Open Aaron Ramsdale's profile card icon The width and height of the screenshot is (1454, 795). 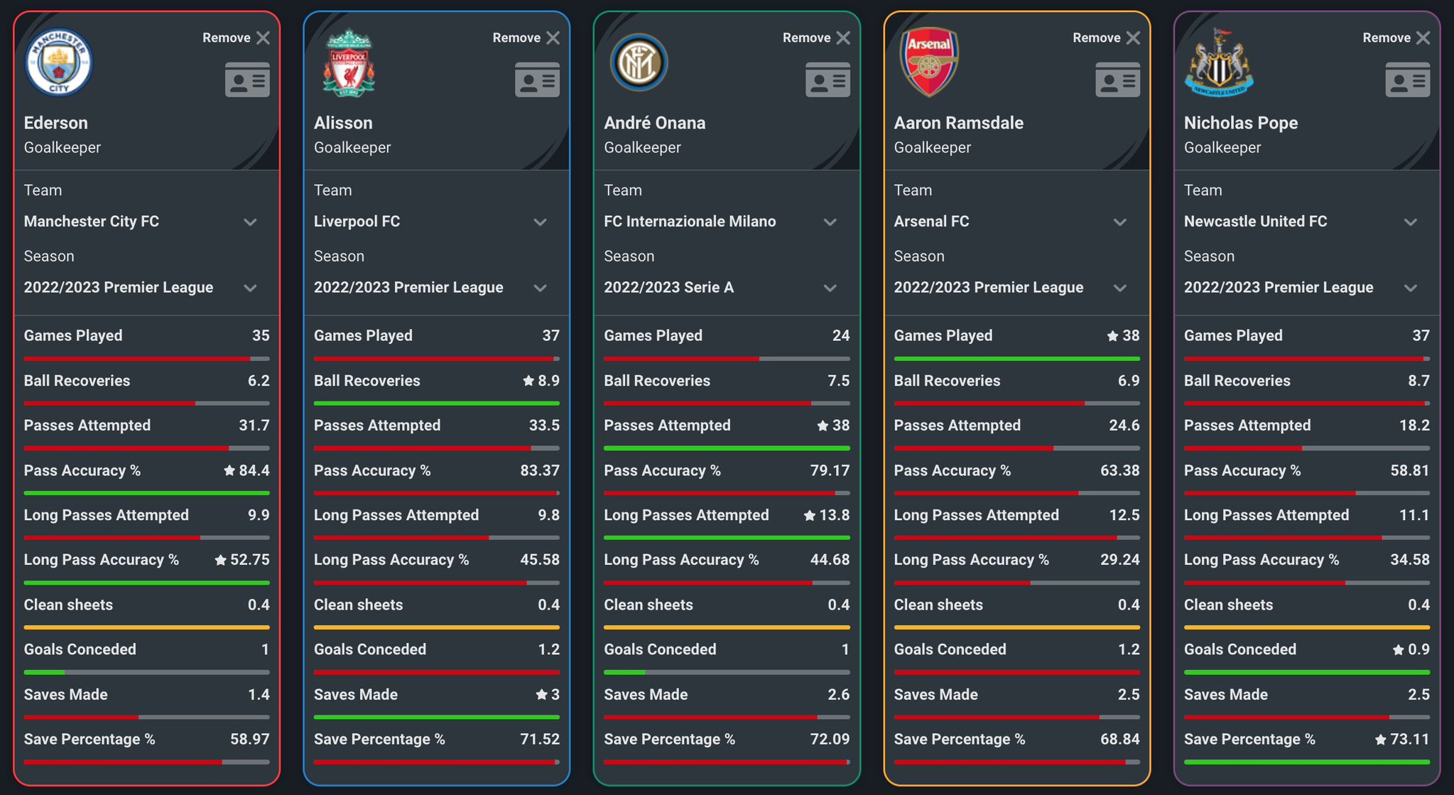tap(1117, 80)
